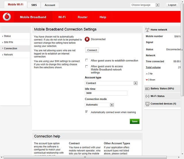This screenshot has height=159, width=184.
Task: Switch to the Account tab
Action: 50,5
